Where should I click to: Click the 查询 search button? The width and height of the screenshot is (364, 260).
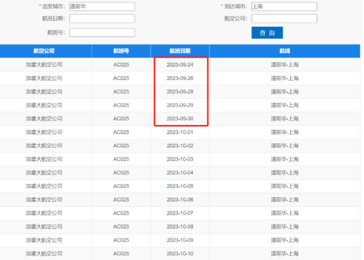[x=267, y=33]
